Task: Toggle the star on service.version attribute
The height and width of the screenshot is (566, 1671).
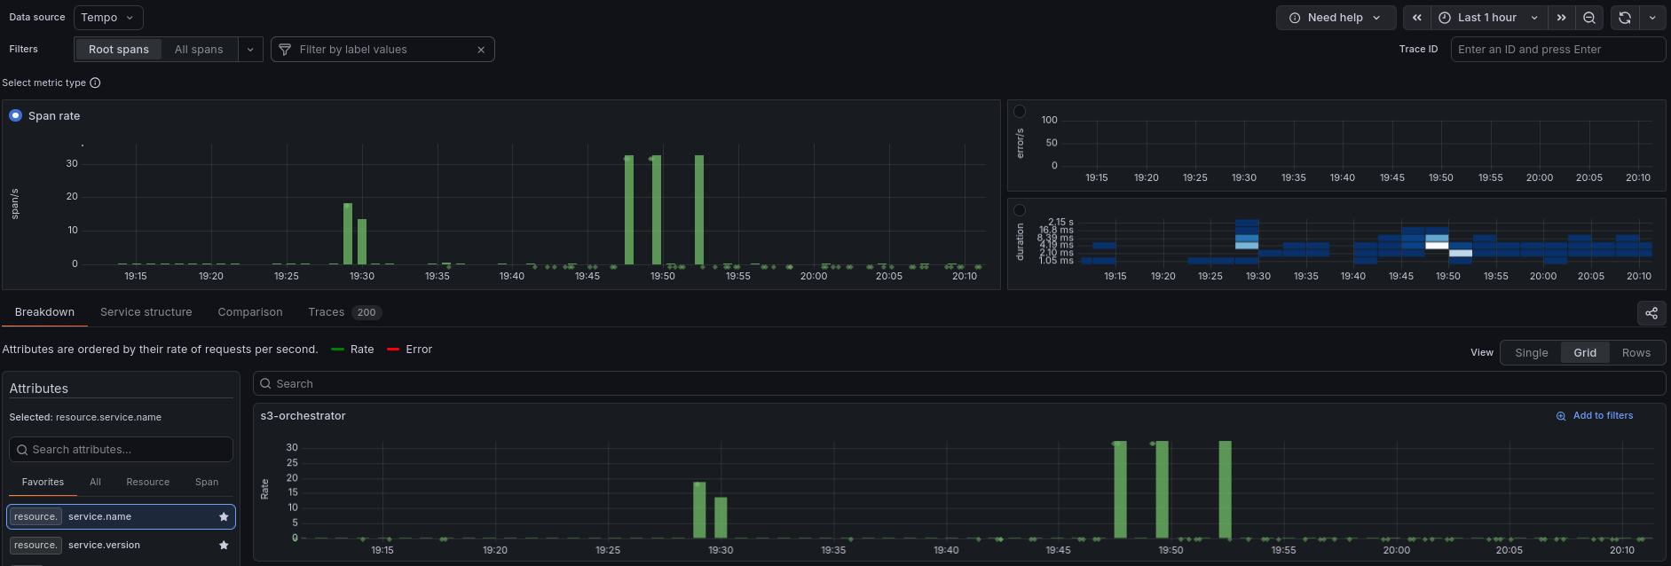Action: click(x=224, y=546)
